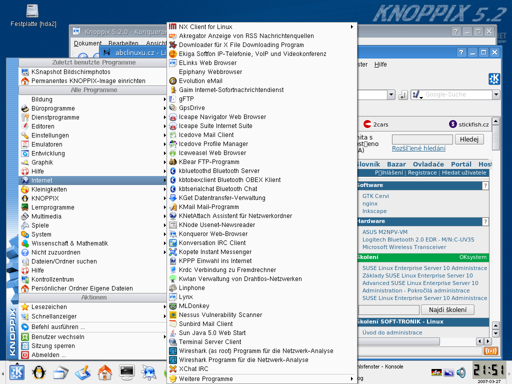
Task: Click the go arrow icon beside the address bar
Action: pos(403,95)
